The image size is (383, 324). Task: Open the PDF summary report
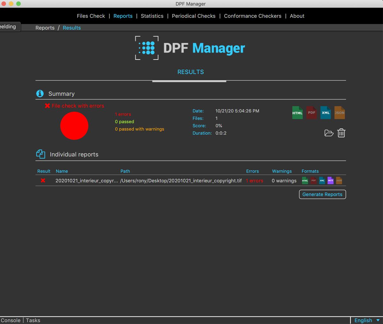point(311,113)
